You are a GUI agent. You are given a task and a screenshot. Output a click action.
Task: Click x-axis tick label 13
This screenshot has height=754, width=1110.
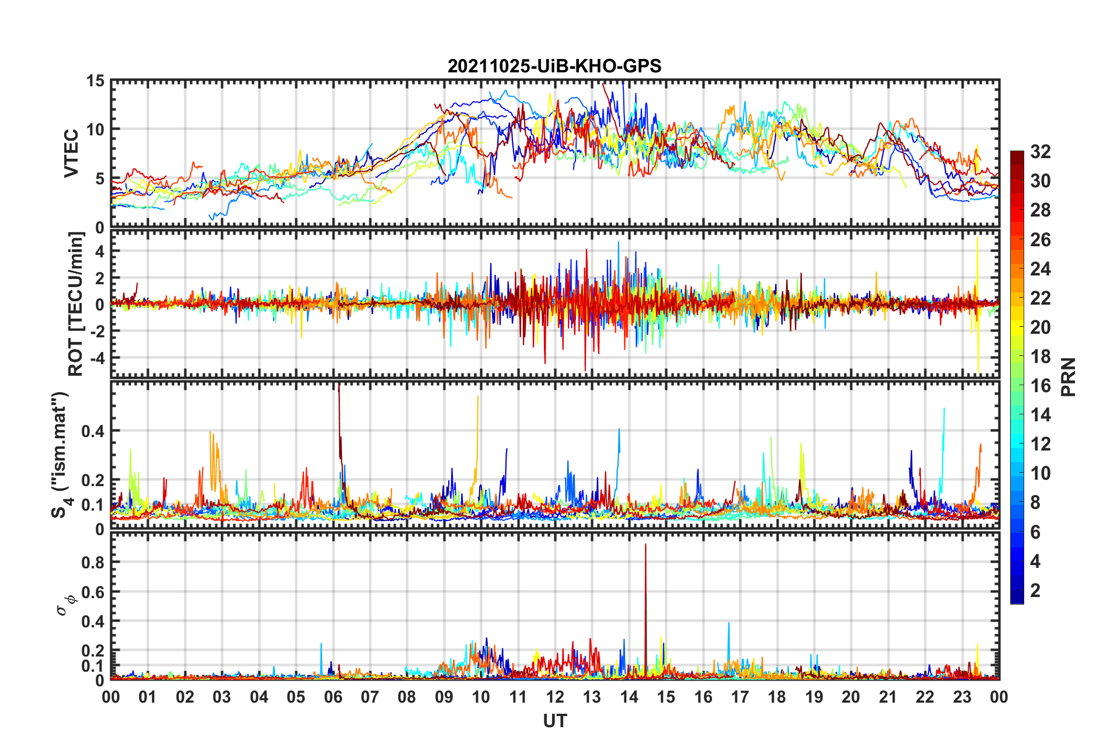click(x=592, y=697)
